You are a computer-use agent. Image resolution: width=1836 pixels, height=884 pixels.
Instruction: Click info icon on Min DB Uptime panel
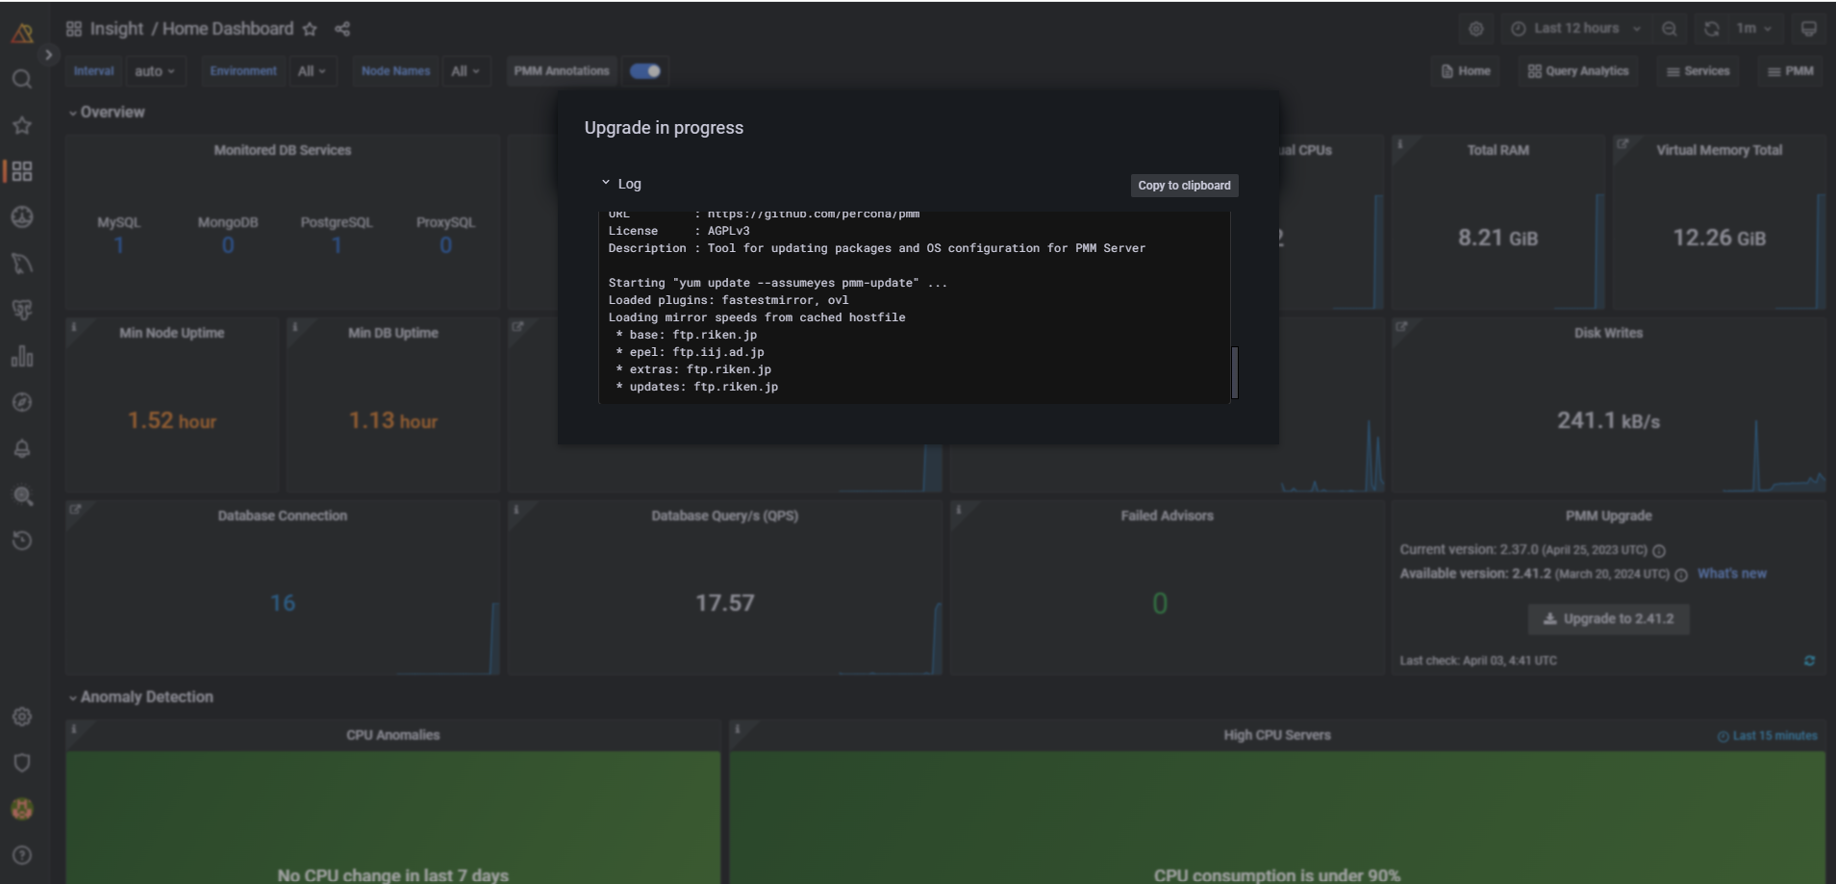[x=295, y=327]
